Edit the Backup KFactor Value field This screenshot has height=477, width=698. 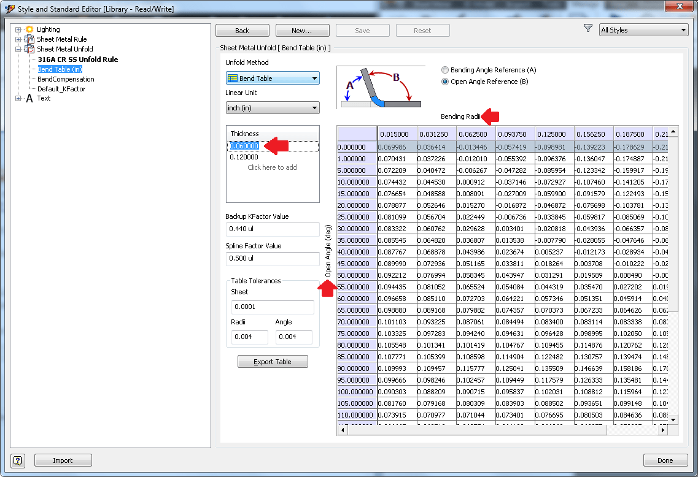point(273,229)
